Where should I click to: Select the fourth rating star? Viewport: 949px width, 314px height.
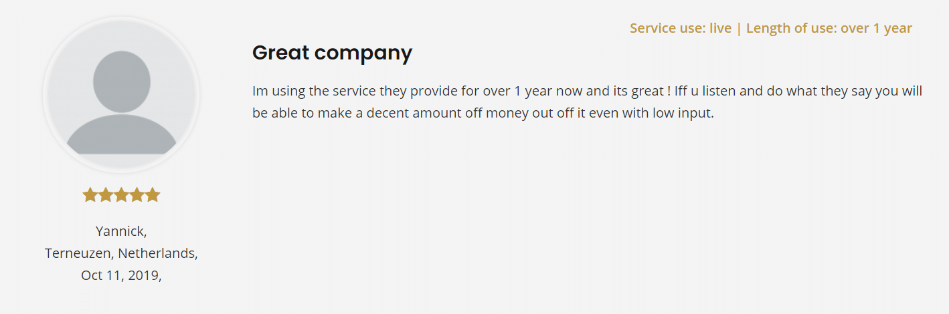[x=137, y=195]
